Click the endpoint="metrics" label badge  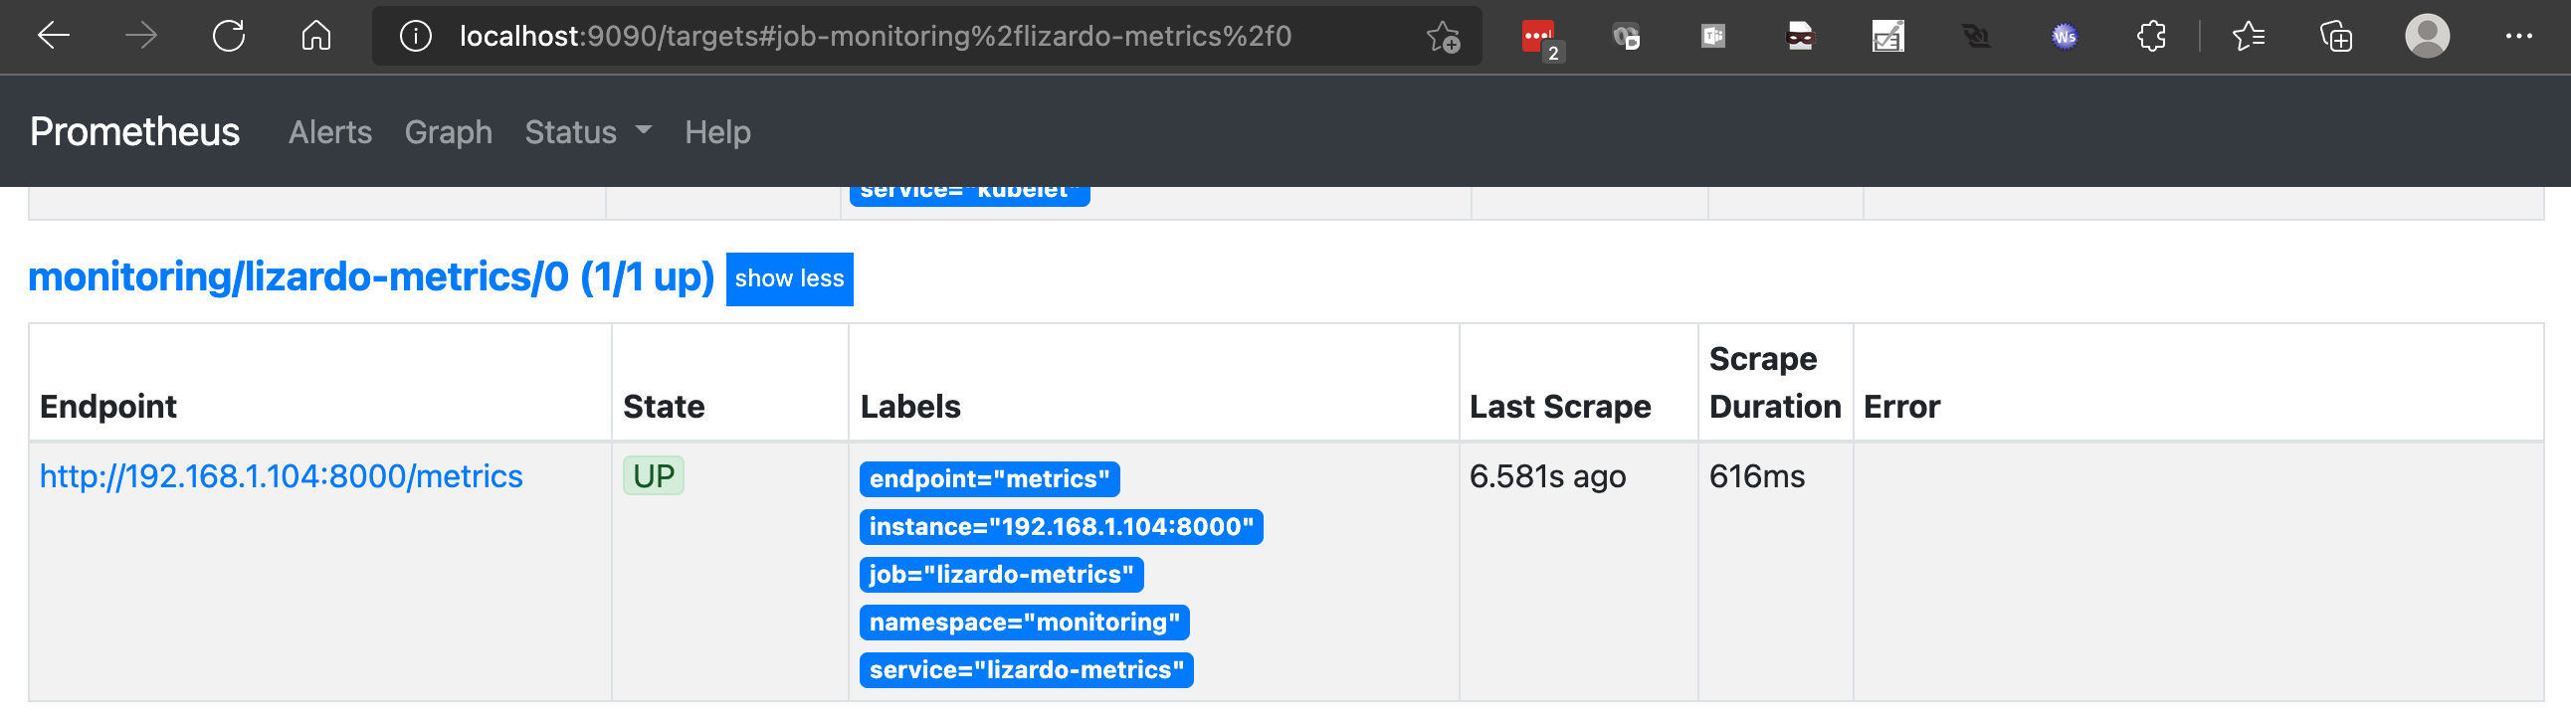tap(989, 478)
